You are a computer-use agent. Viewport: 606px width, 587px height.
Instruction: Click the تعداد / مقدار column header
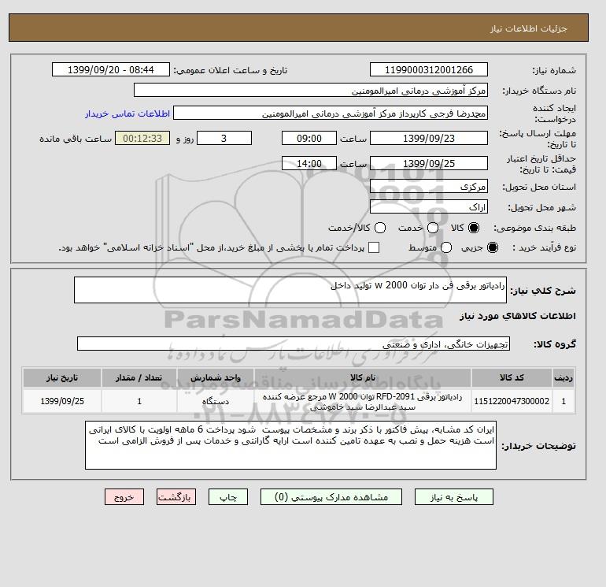point(139,377)
